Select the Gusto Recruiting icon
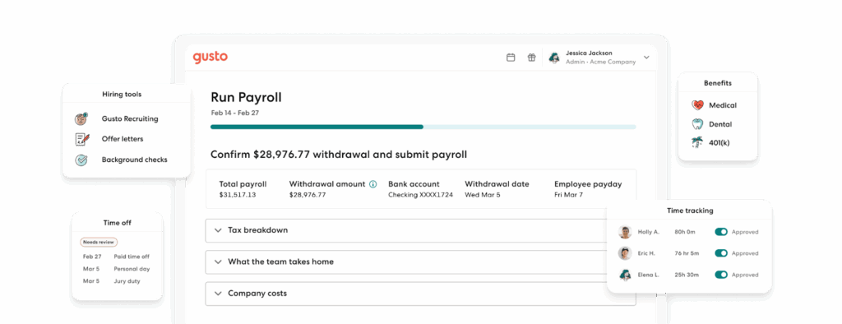The height and width of the screenshot is (324, 842). [81, 118]
